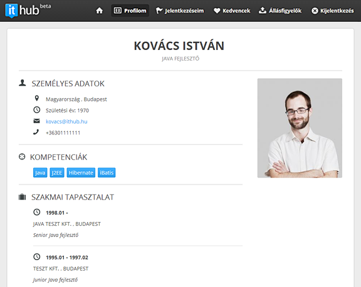Click the profile photo of Kovács István
The image size is (361, 287).
(x=300, y=128)
